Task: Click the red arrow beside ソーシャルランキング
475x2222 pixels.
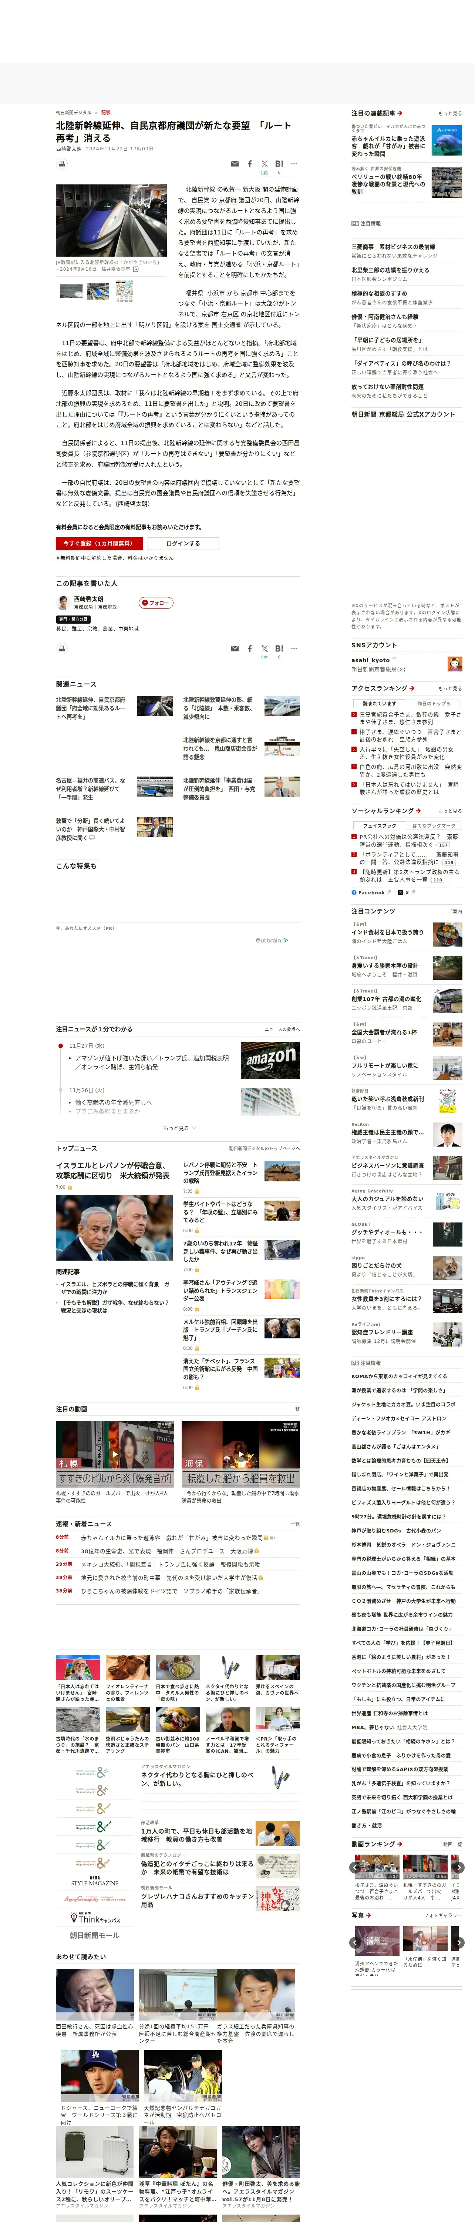Action: point(418,811)
